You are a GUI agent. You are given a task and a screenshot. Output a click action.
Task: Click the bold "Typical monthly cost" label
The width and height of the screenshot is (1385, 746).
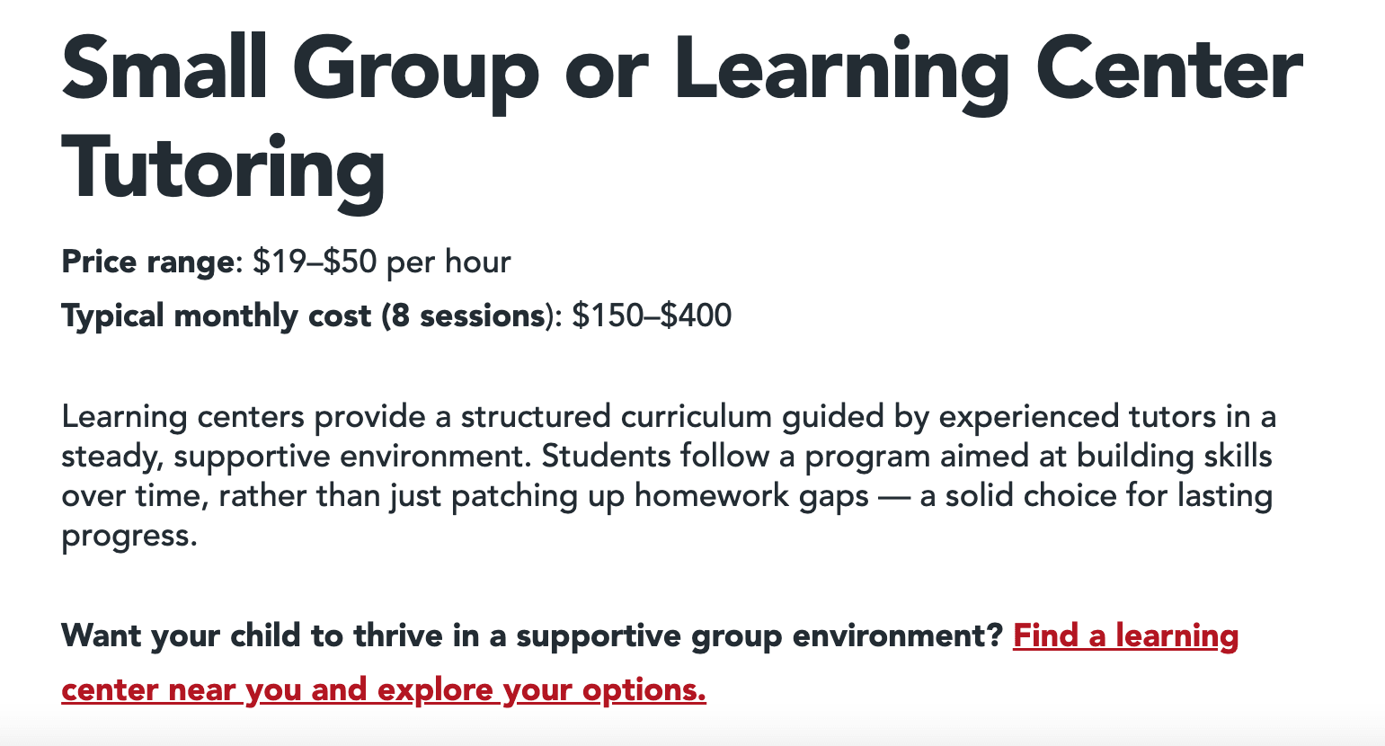[x=216, y=316]
